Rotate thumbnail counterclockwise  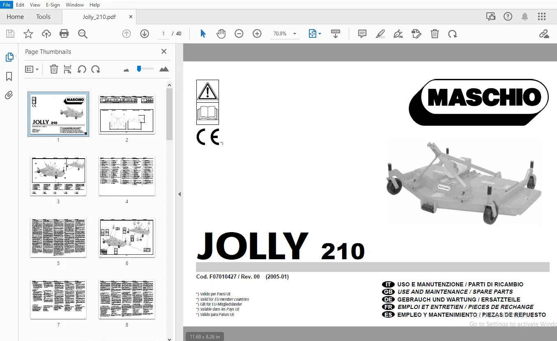(82, 69)
